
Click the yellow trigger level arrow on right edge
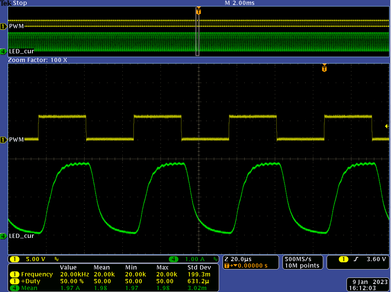click(x=387, y=126)
